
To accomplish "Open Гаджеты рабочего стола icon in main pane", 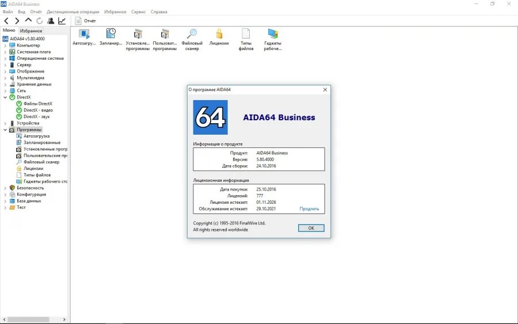I will point(273,40).
